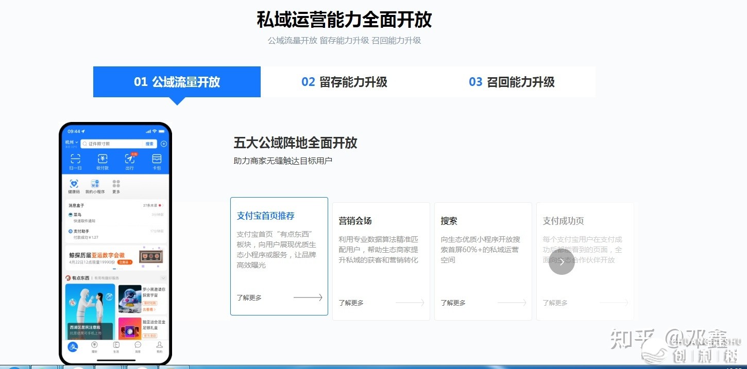Tap the 健康码 icon in phone mockup

74,184
